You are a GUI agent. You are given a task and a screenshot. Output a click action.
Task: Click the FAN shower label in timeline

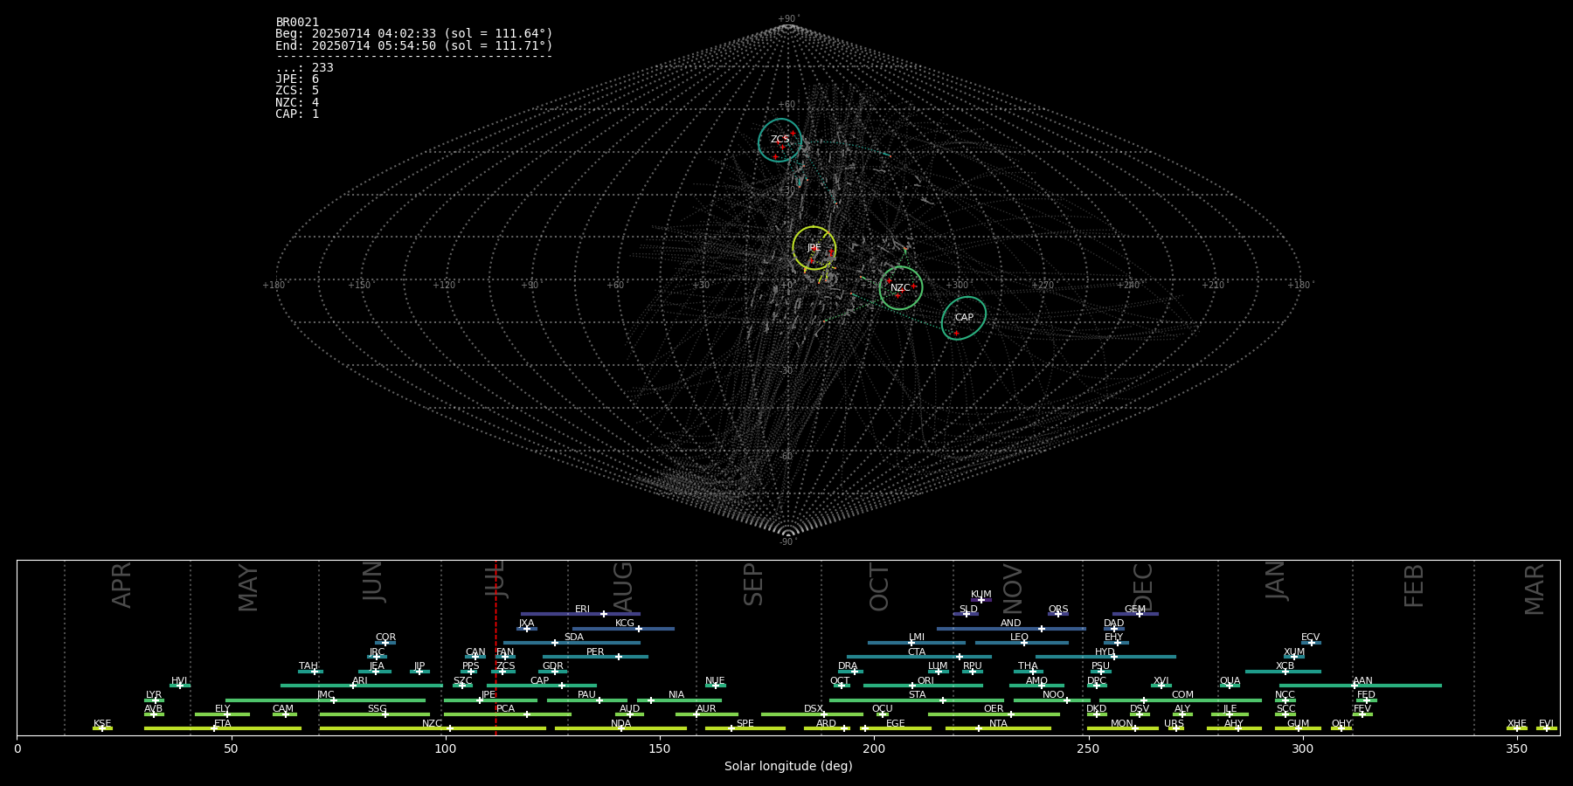(505, 652)
